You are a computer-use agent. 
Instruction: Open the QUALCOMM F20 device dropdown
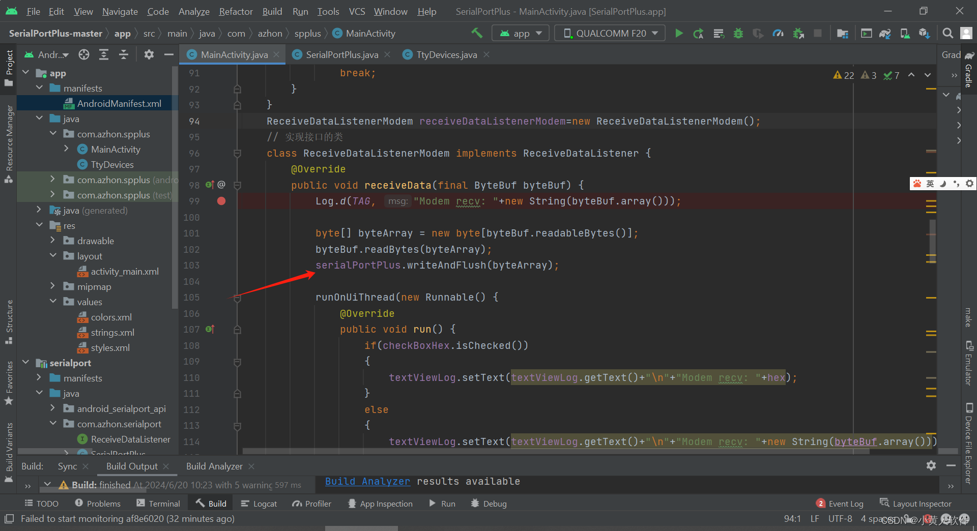[609, 33]
